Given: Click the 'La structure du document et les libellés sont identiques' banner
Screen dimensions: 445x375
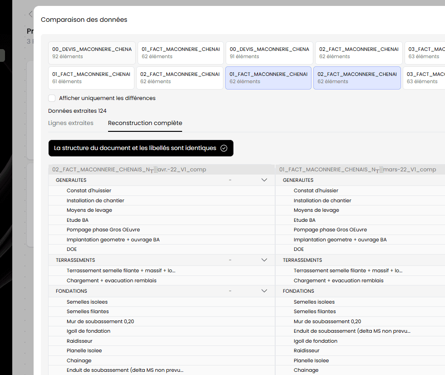Looking at the screenshot, I should point(141,148).
